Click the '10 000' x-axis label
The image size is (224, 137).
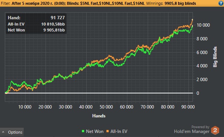pyautogui.click(x=25, y=107)
